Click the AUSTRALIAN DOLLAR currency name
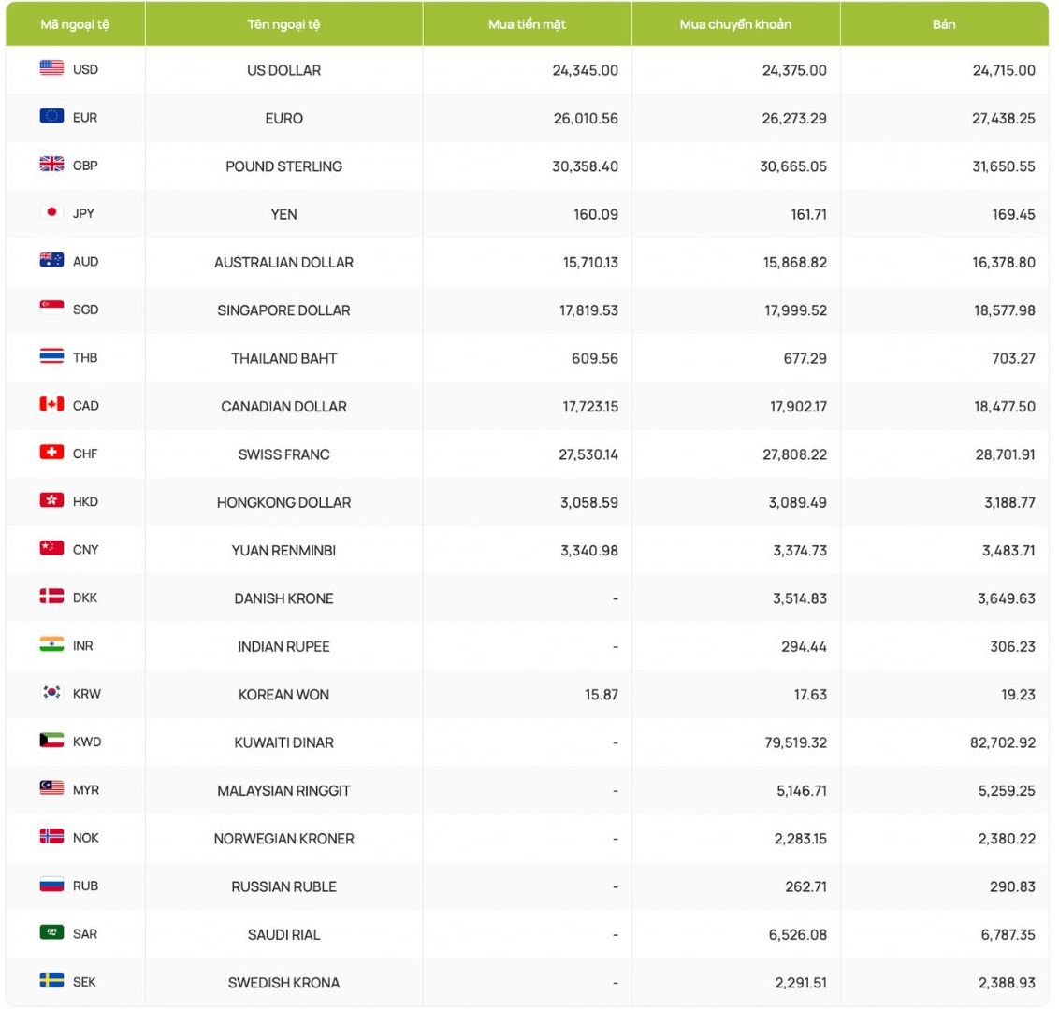 click(x=283, y=263)
